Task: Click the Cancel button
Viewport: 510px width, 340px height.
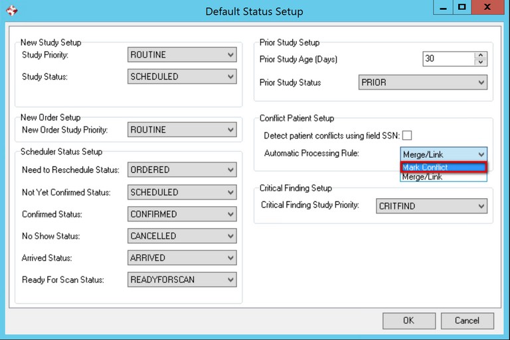Action: pos(467,321)
